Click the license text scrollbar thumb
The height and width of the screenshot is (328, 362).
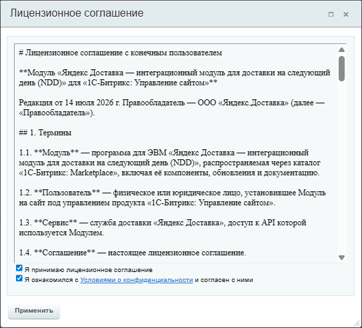tap(341, 69)
